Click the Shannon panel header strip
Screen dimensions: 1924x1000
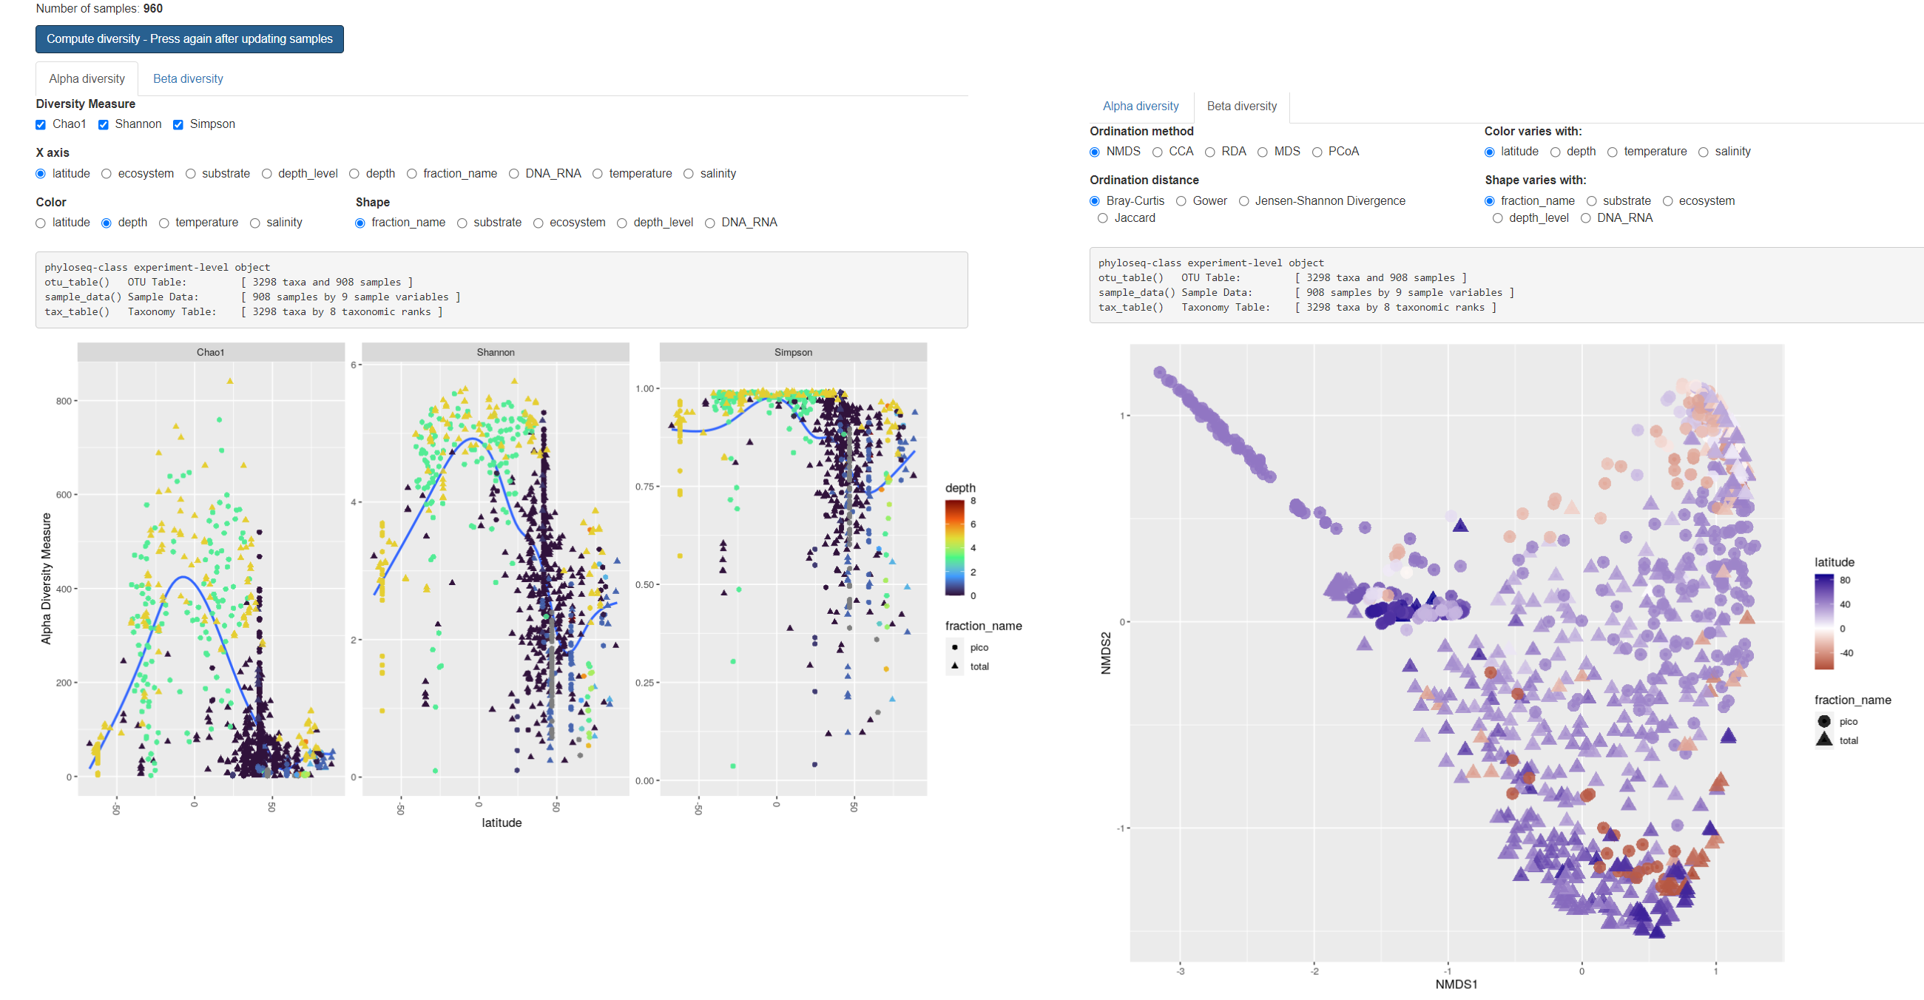[x=495, y=353]
